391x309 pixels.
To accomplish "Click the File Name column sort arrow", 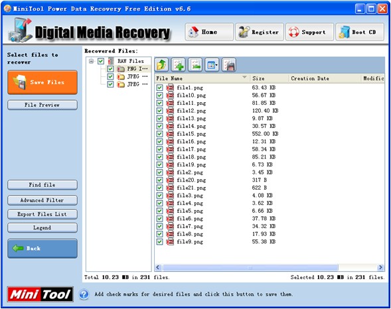I will coord(244,77).
